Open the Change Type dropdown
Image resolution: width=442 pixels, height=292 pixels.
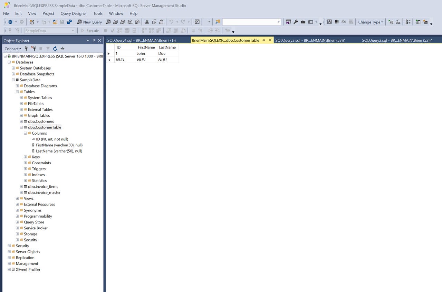[370, 22]
